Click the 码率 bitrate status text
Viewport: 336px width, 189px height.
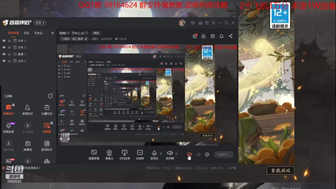pos(153,168)
